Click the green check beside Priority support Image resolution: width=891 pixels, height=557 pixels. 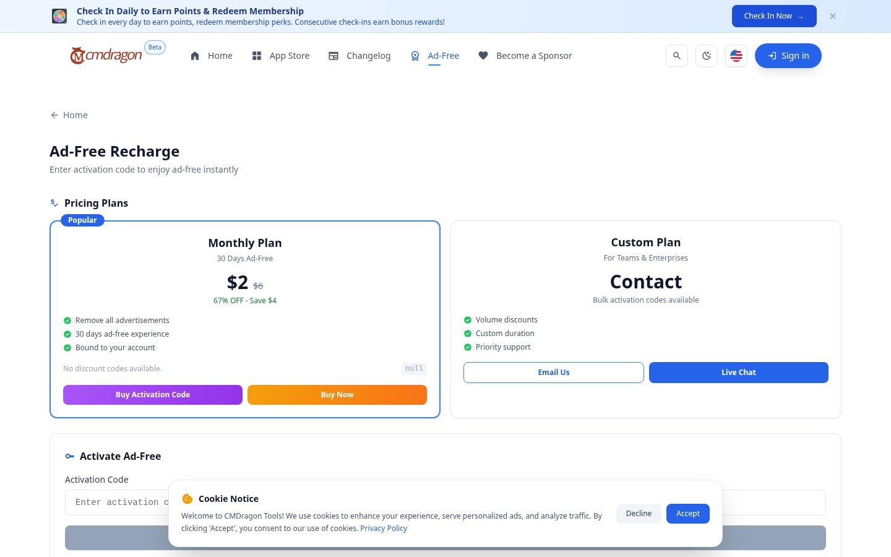click(468, 347)
